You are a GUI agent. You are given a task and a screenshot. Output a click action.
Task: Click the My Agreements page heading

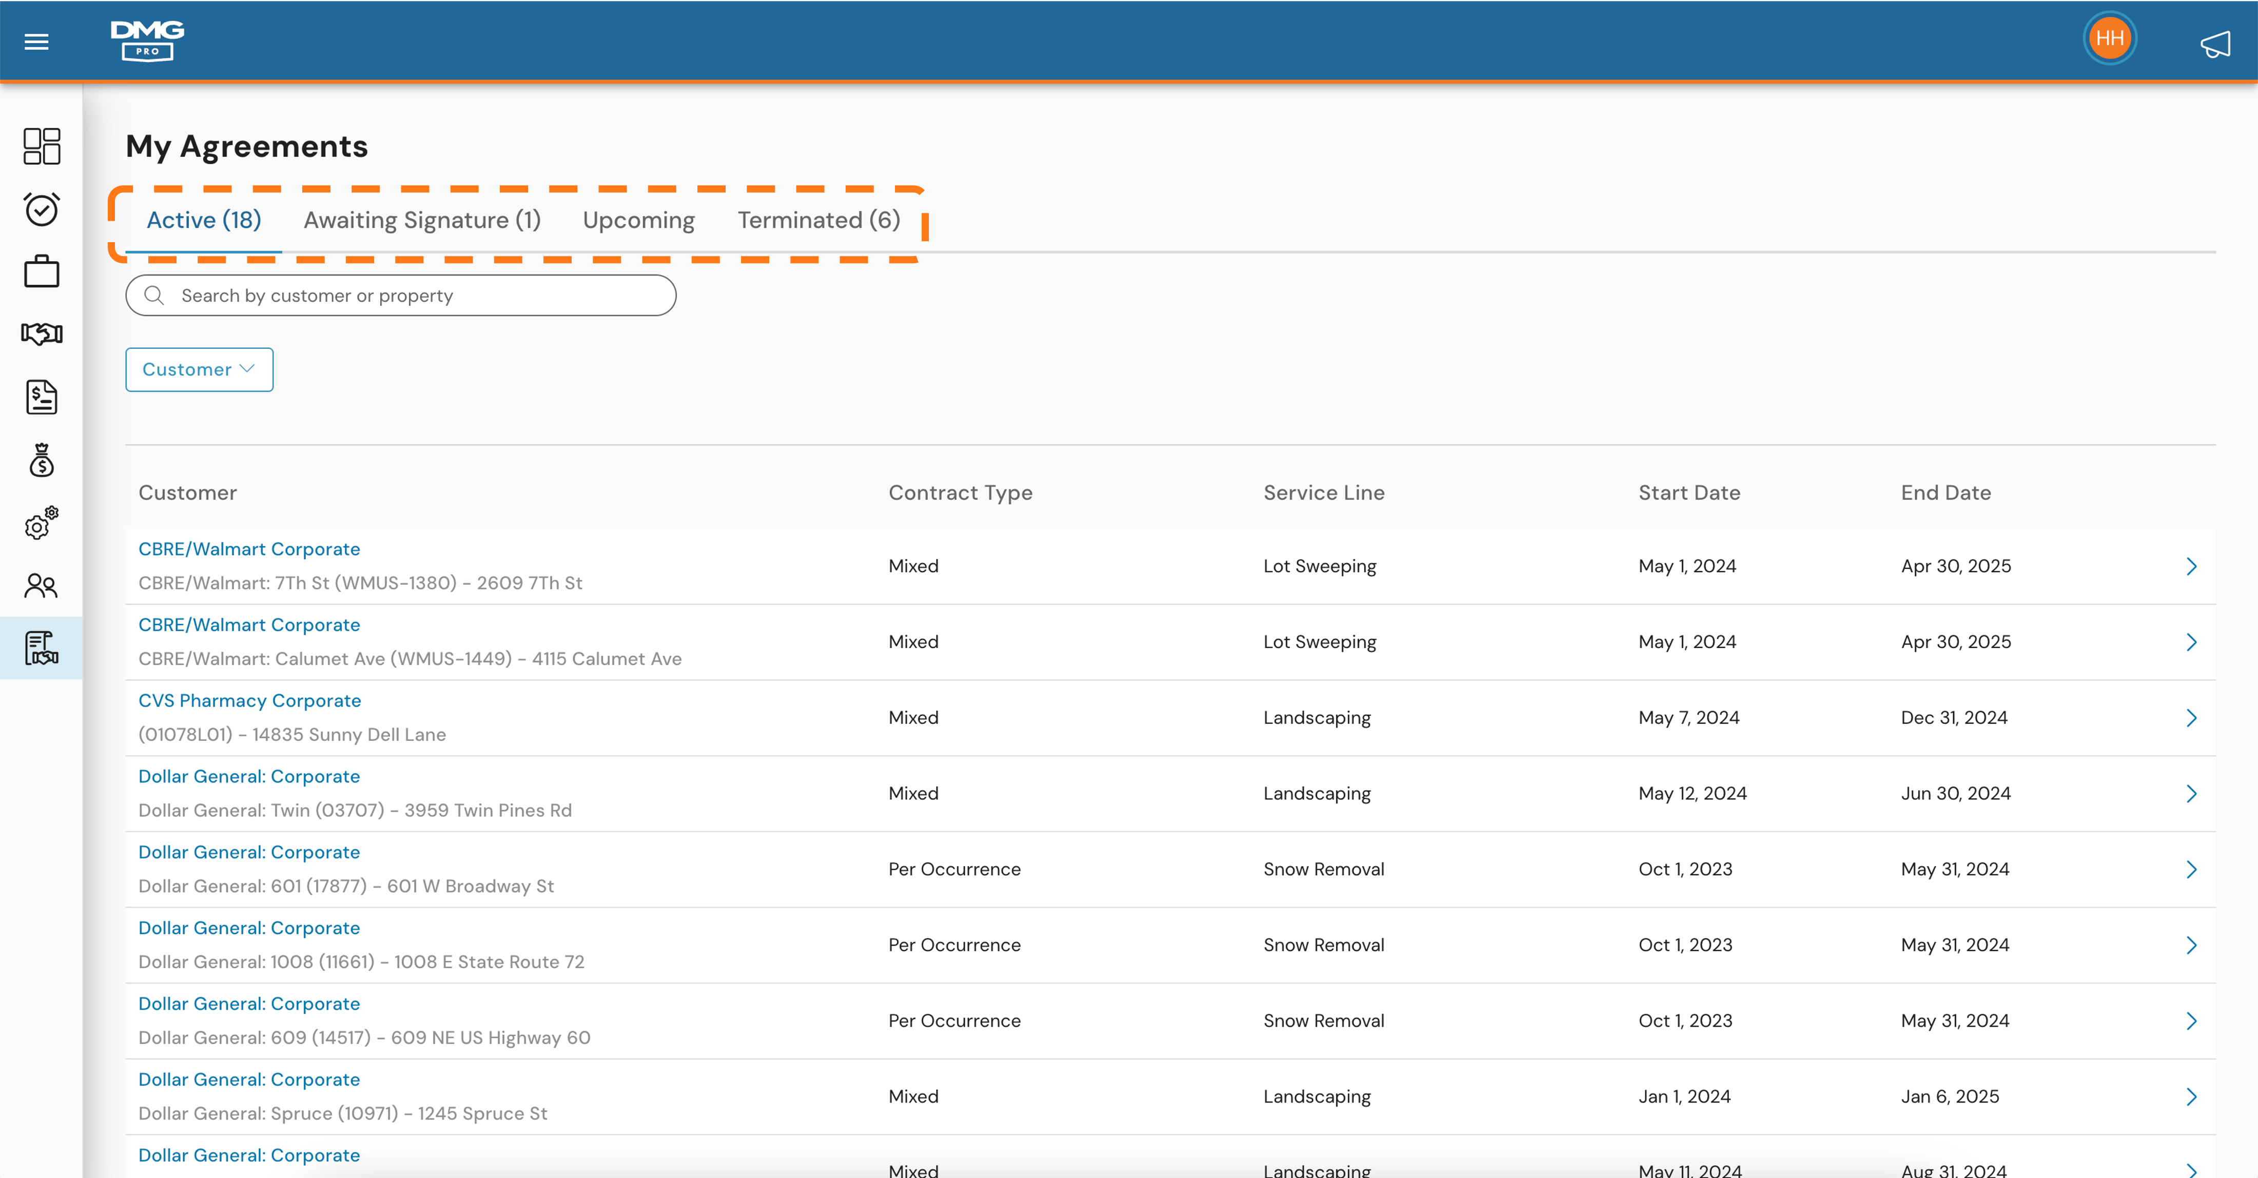(x=246, y=146)
